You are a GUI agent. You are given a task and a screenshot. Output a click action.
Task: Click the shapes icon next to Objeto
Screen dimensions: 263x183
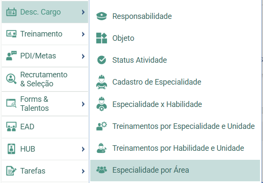pos(102,38)
